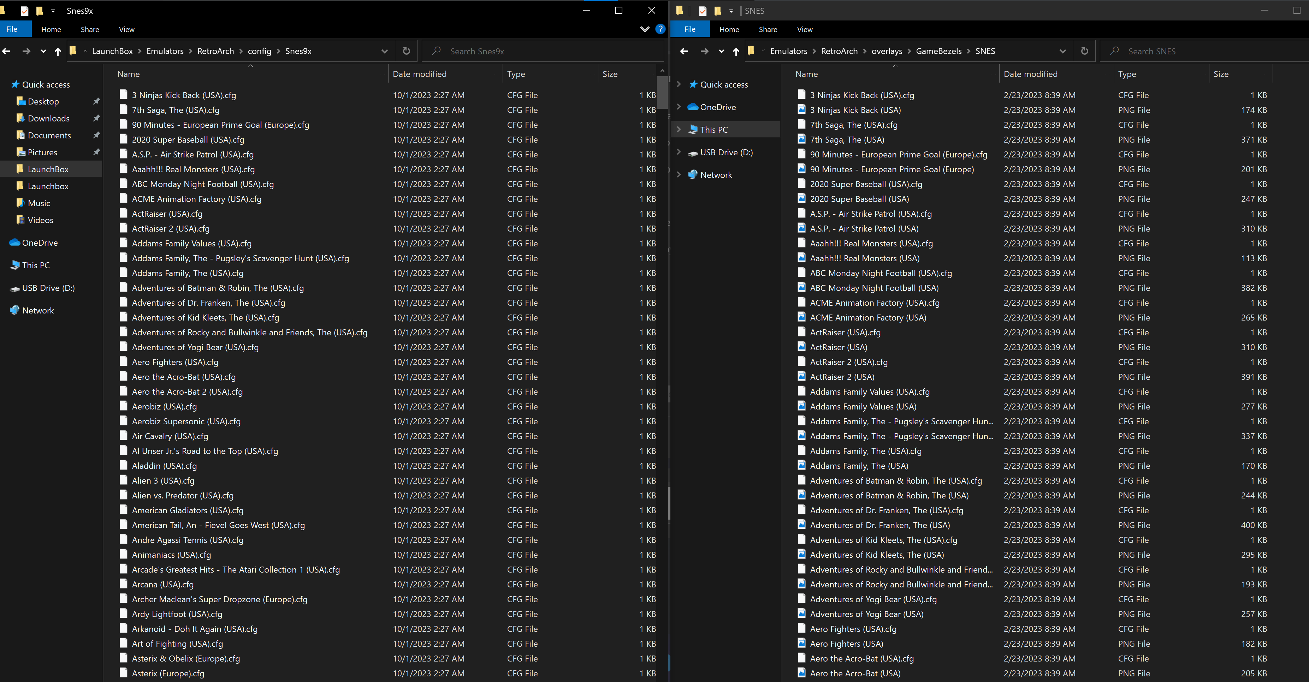Image resolution: width=1309 pixels, height=682 pixels.
Task: Click Forward arrow in Snes9x window
Action: coord(26,51)
